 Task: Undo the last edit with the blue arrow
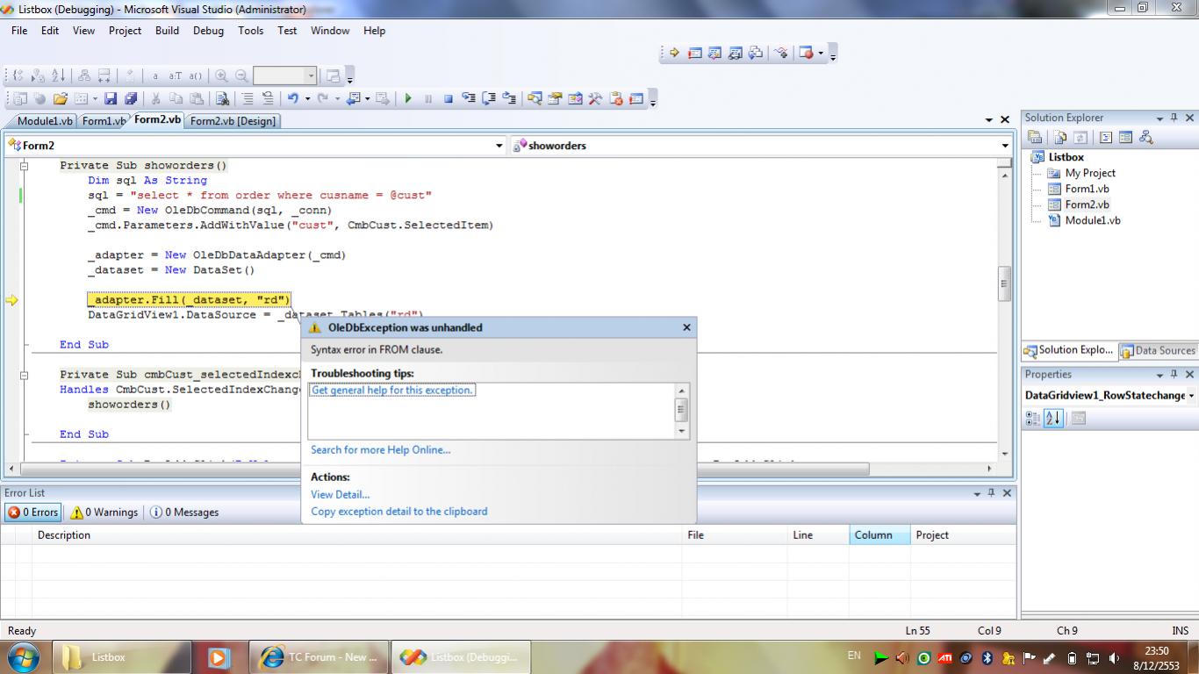[x=292, y=98]
